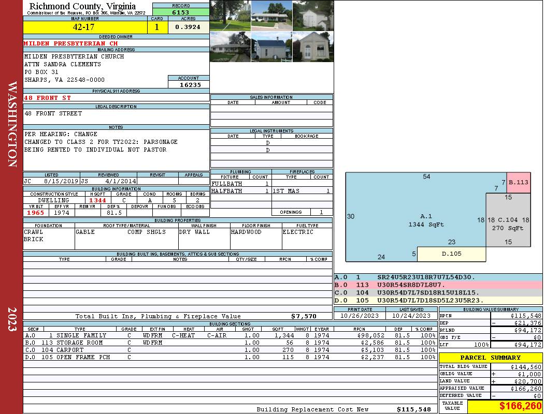Open the top-left photo of lawn and tree
544x414 pixels.
(x=230, y=15)
